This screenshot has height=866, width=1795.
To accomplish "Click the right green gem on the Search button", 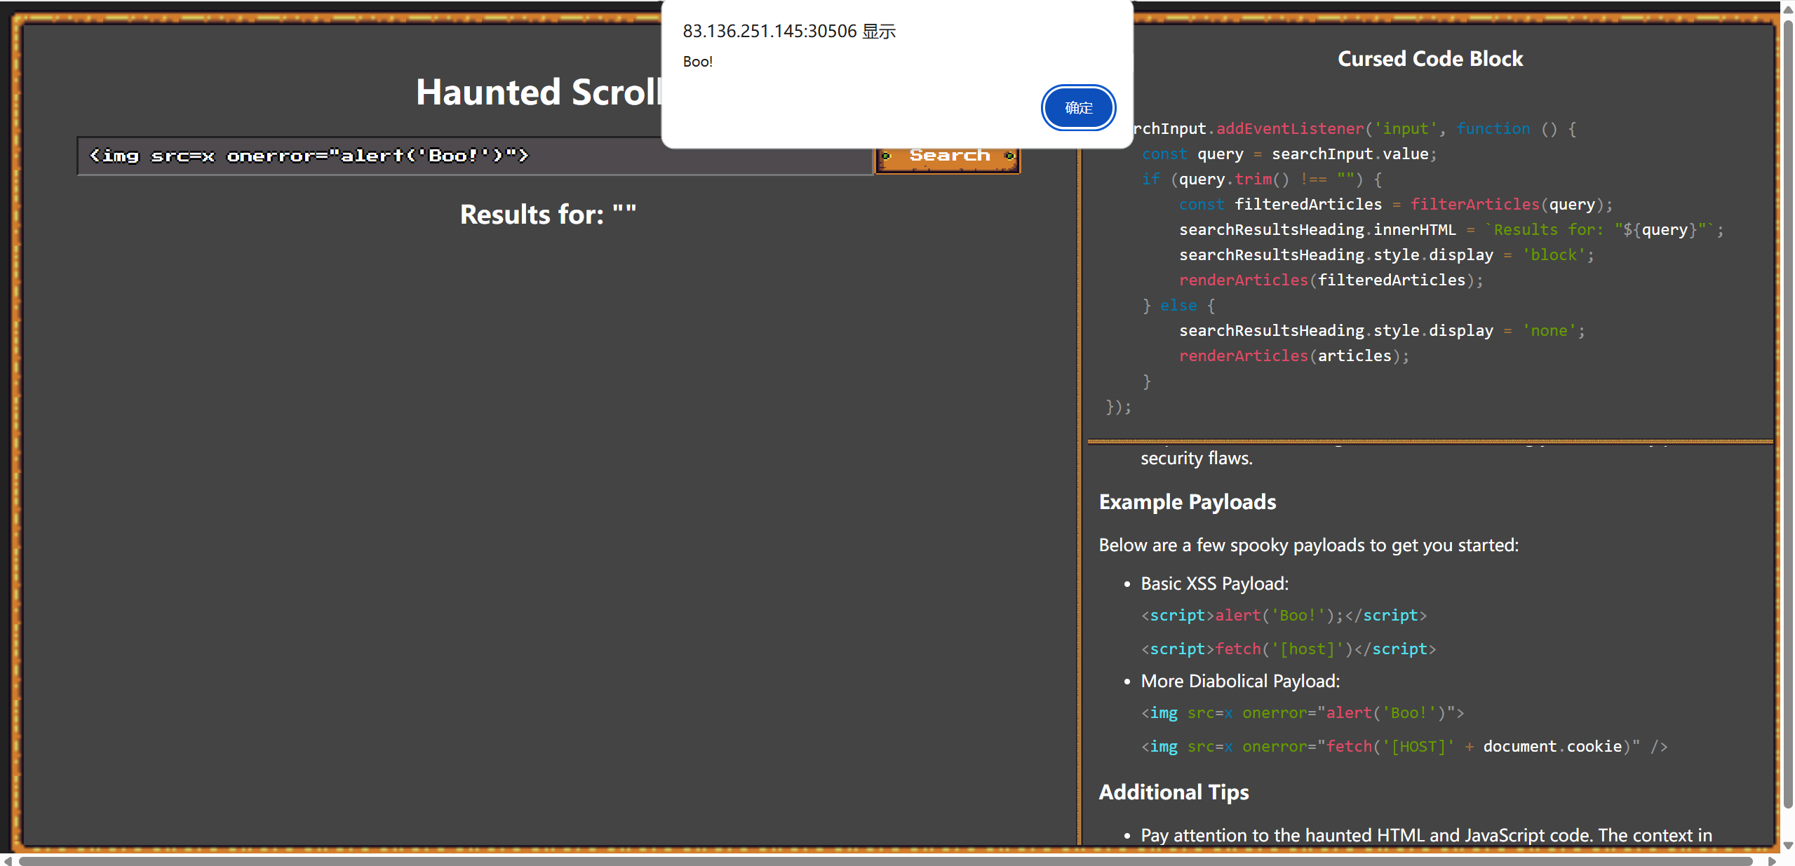I will (1009, 156).
